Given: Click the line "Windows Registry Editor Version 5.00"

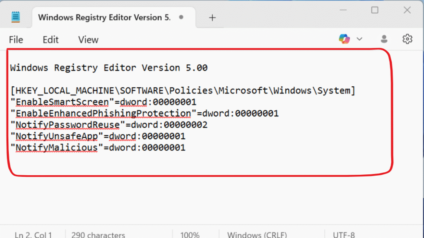Looking at the screenshot, I should (x=109, y=68).
